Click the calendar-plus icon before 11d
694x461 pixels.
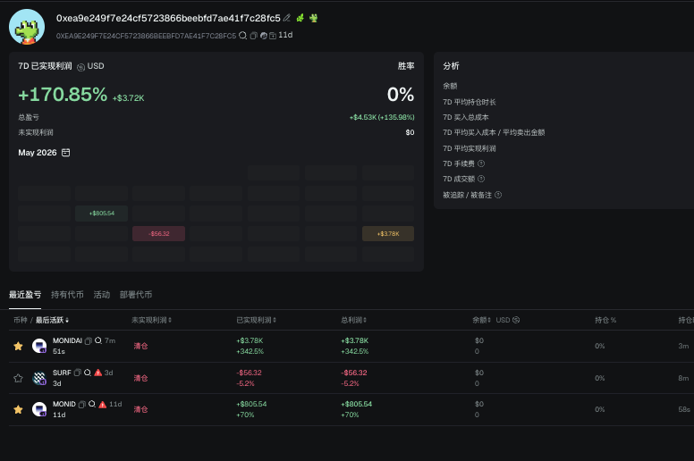pos(273,36)
